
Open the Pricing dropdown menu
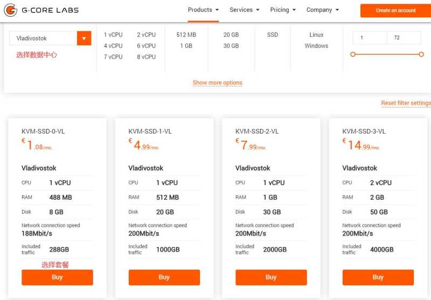[283, 10]
